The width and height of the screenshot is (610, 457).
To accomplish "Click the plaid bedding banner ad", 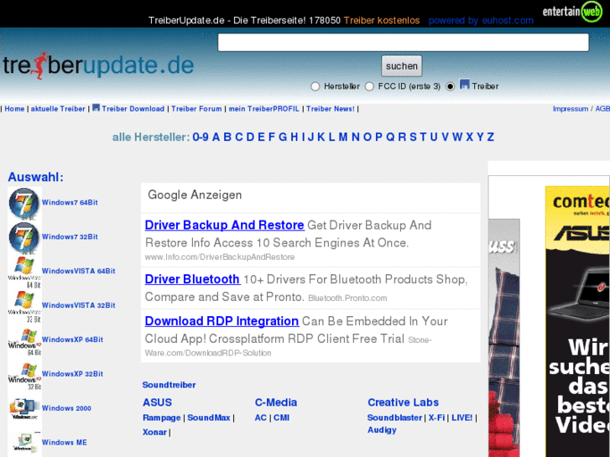I will [x=504, y=338].
